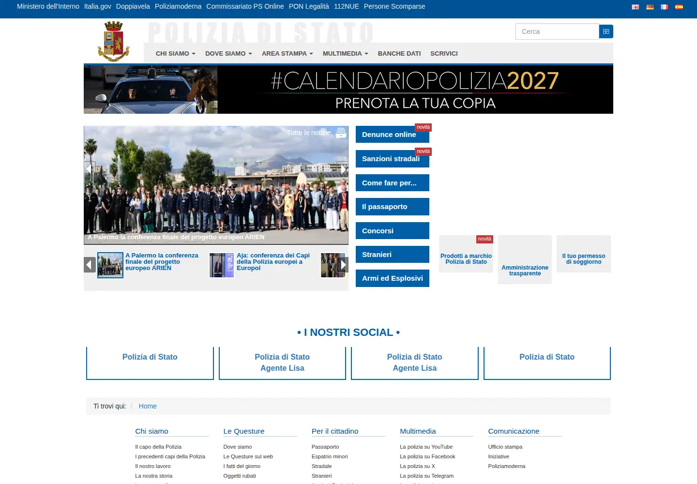Viewport: 697px width, 484px height.
Task: Advance the main photo slider to the next slide
Action: click(x=343, y=169)
